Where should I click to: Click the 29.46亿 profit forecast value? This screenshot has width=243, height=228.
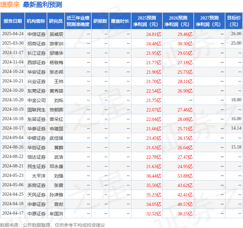(x=185, y=34)
